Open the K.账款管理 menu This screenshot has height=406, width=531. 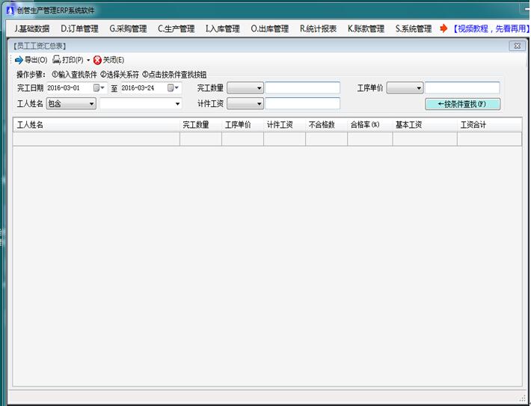coord(366,29)
